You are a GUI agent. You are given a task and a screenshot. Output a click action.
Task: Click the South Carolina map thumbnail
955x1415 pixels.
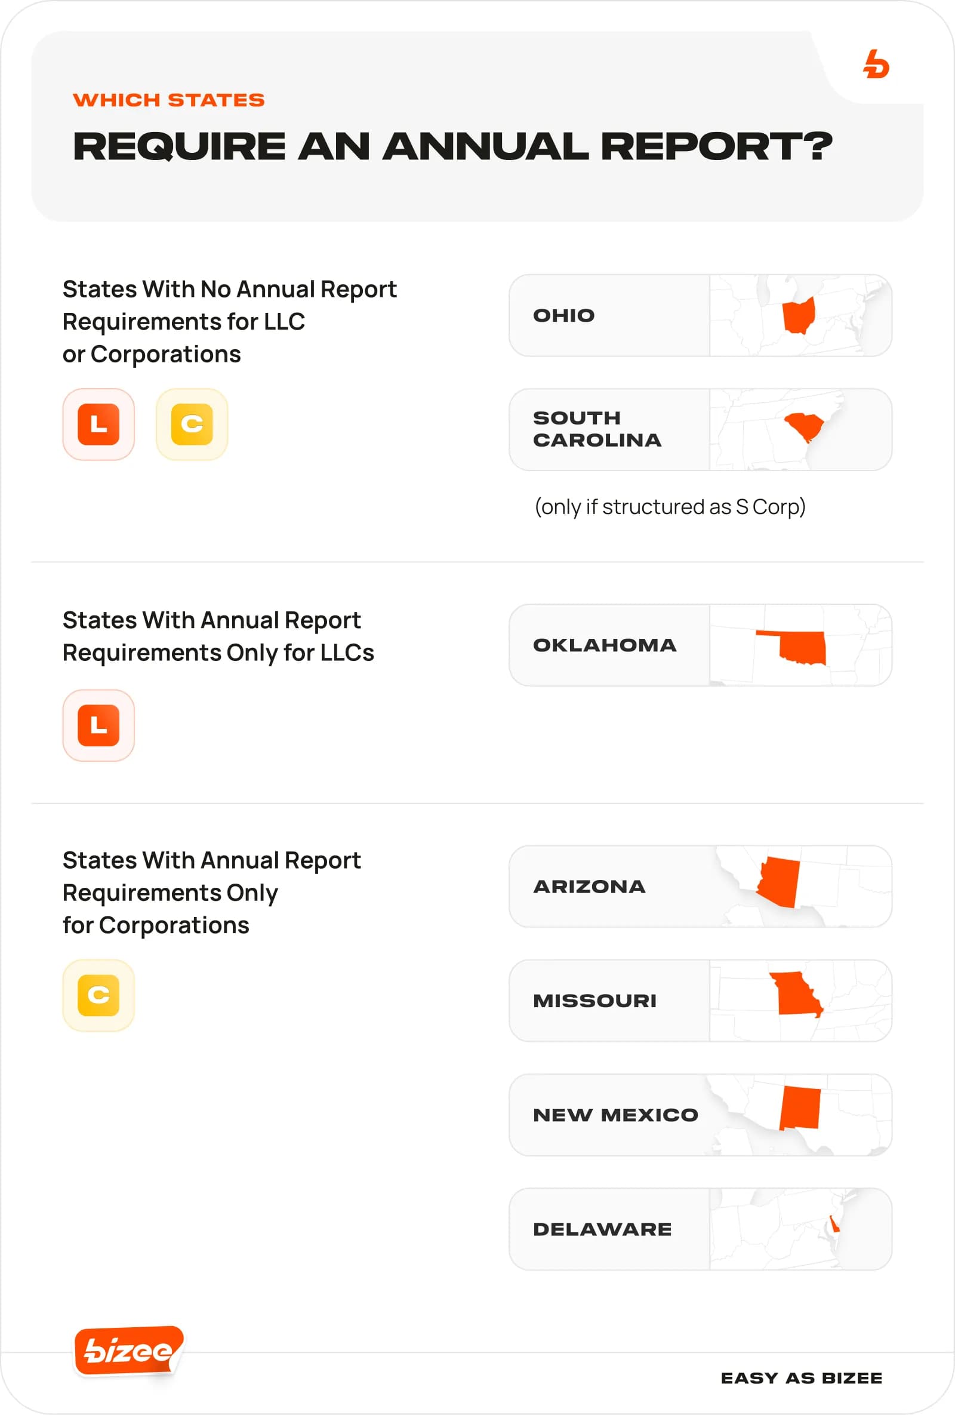click(x=799, y=429)
